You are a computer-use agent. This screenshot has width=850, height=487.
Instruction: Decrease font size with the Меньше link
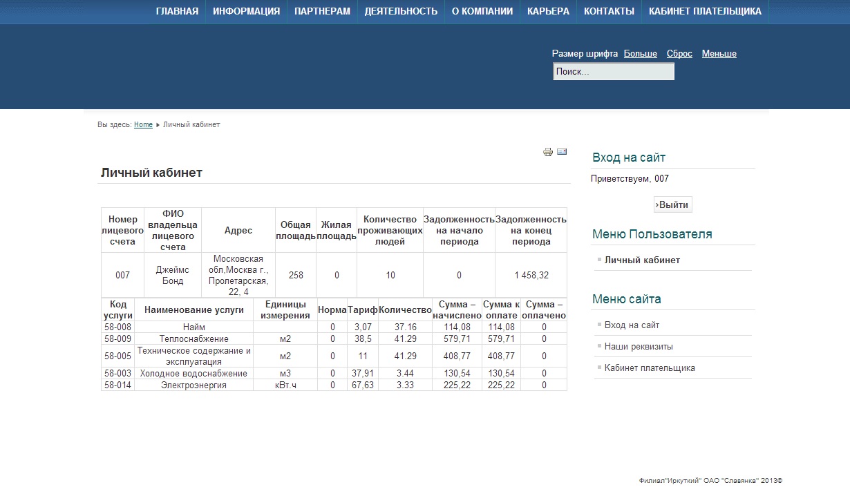click(719, 53)
